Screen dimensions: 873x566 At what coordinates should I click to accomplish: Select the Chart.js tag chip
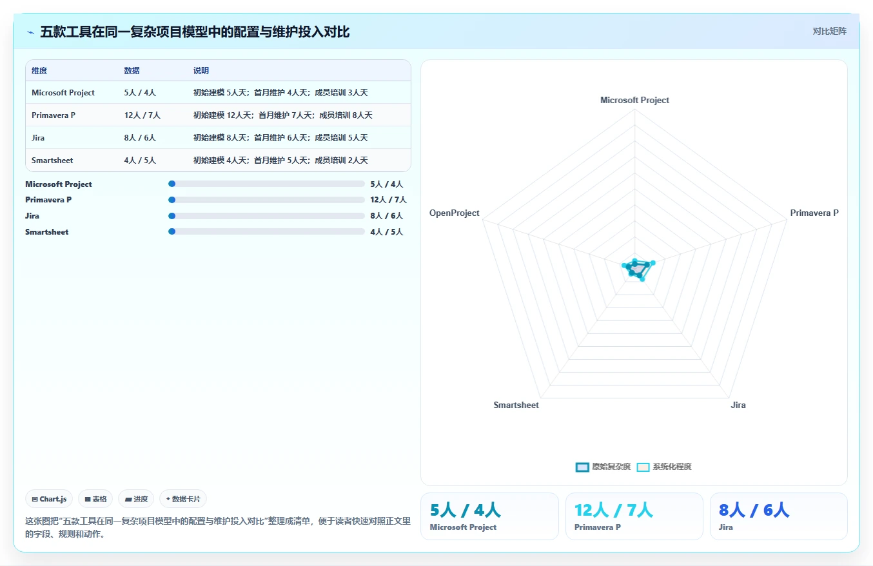click(x=50, y=499)
